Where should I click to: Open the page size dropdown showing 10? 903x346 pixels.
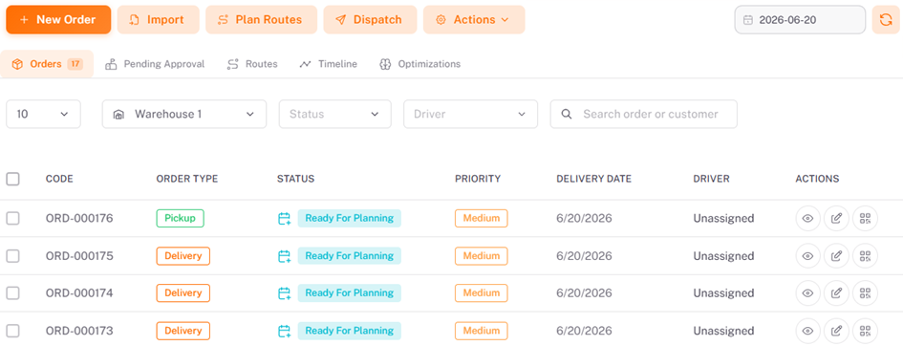tap(43, 114)
